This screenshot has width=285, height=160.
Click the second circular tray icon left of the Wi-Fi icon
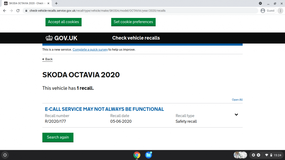(258, 155)
